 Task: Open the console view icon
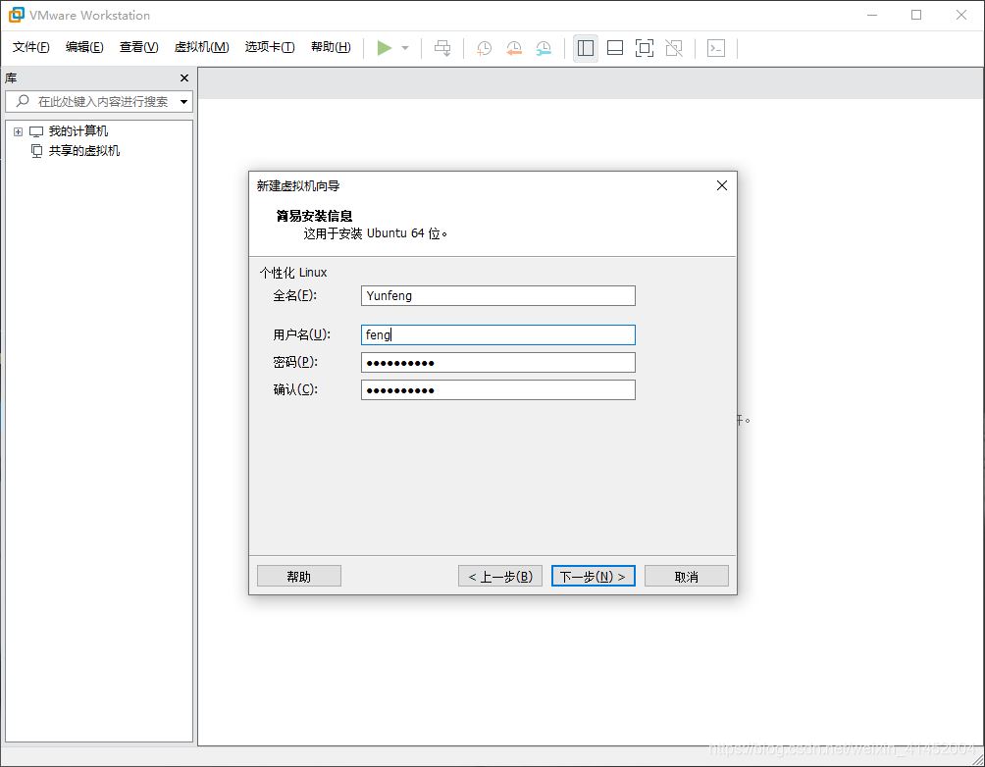[x=716, y=48]
